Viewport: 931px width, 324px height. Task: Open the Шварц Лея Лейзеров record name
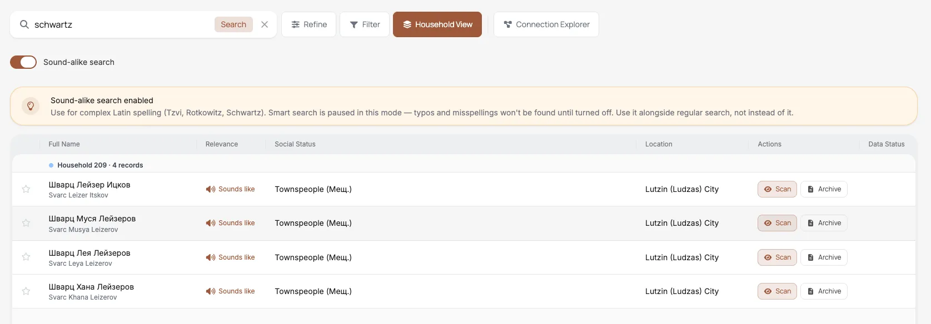pyautogui.click(x=89, y=253)
